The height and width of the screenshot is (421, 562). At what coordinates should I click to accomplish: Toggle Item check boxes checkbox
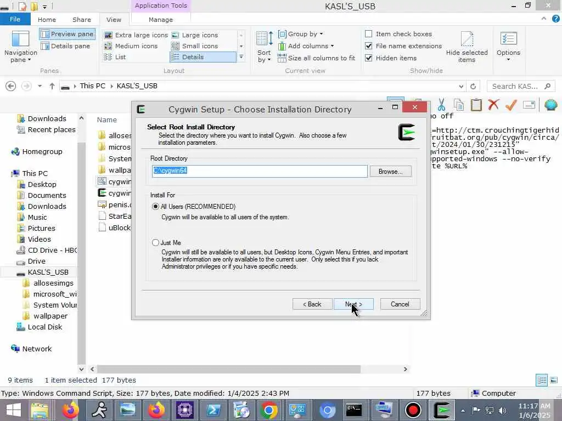368,34
